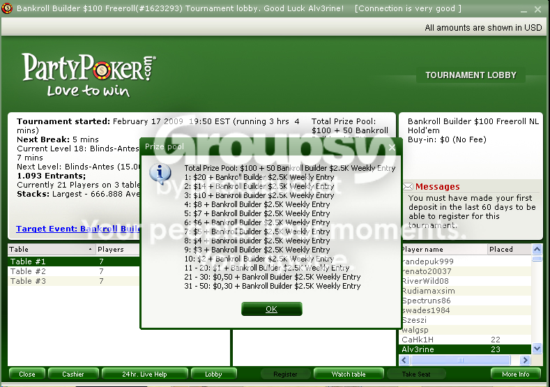Click the Buy-in: $0 (No Fee) text
The width and height of the screenshot is (550, 387).
coord(447,139)
